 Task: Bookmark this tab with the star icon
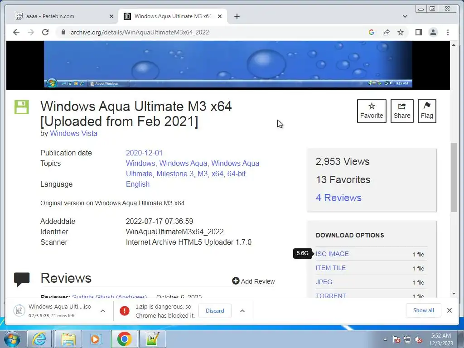(x=401, y=32)
